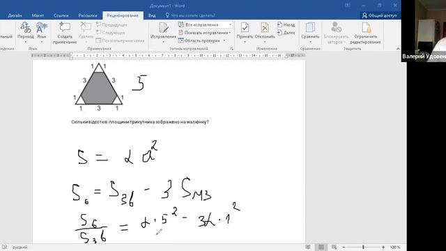446x251 pixels.
Task: Open the dropdown arrow under Перевод
Action: (25, 42)
